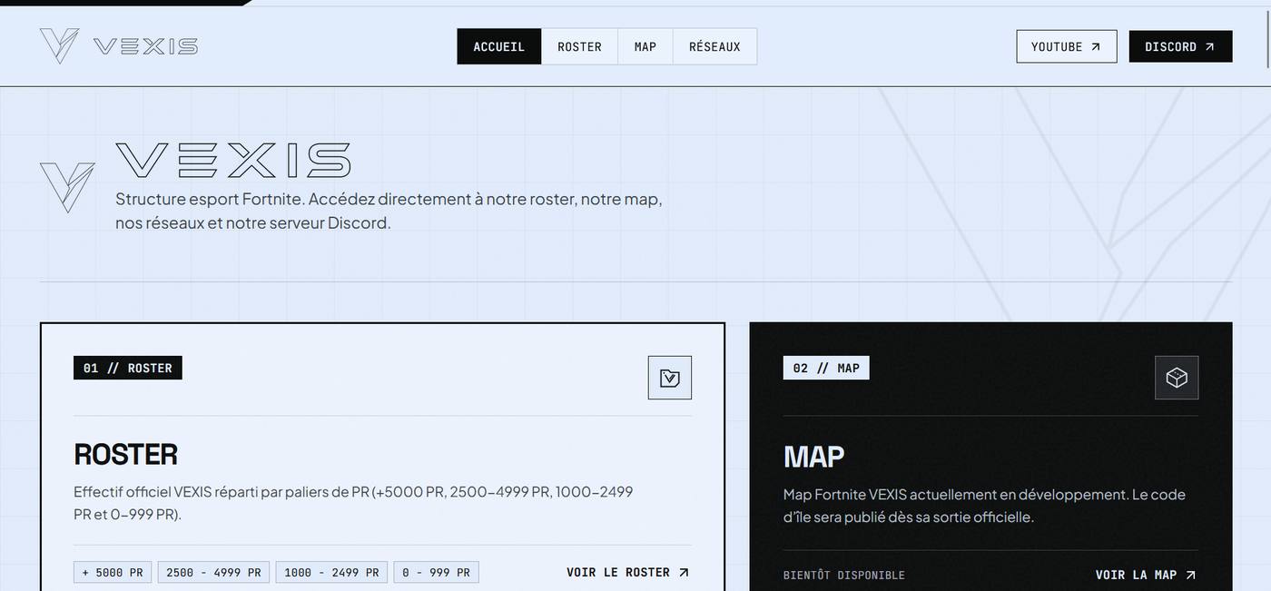Follow the VOIR LA MAP link

[x=1146, y=575]
